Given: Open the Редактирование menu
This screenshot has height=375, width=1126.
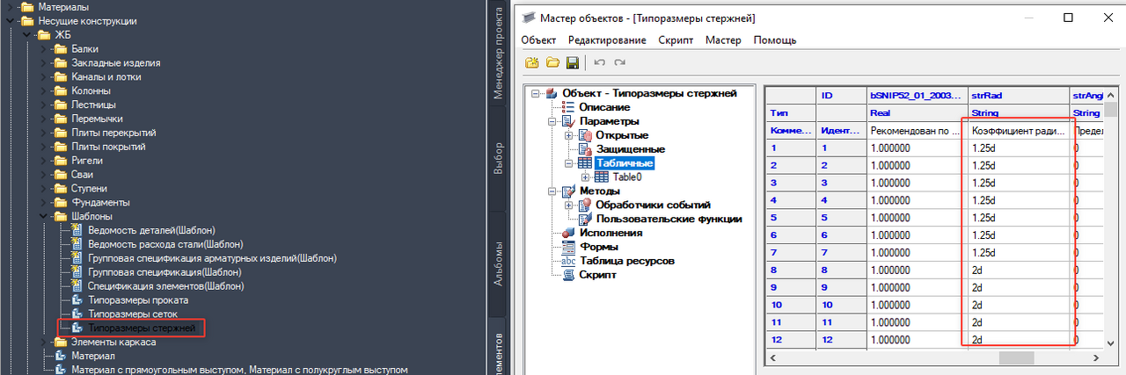Looking at the screenshot, I should tap(607, 40).
